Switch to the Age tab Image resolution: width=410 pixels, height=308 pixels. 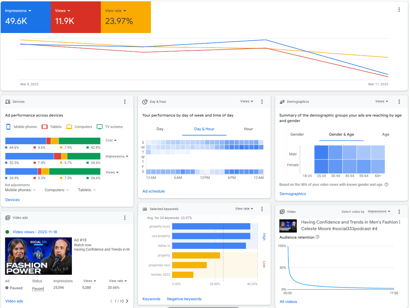pyautogui.click(x=386, y=135)
